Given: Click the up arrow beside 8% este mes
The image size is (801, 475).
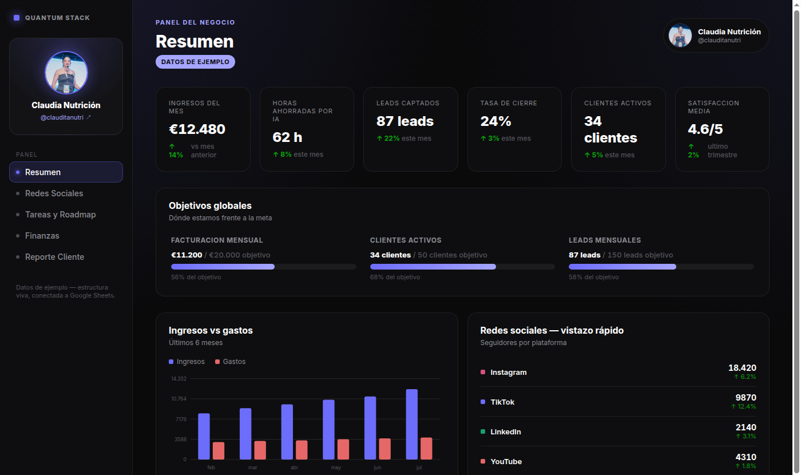Looking at the screenshot, I should [x=276, y=155].
